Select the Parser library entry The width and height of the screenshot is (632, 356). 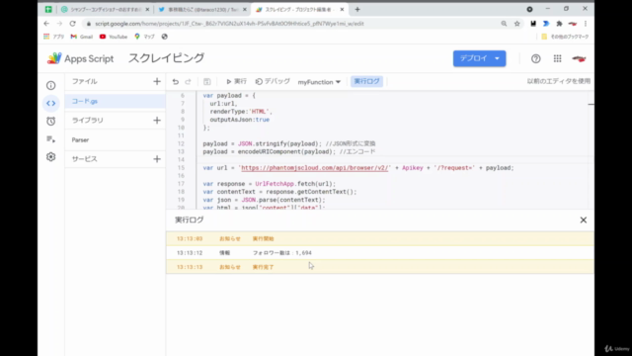click(x=115, y=140)
